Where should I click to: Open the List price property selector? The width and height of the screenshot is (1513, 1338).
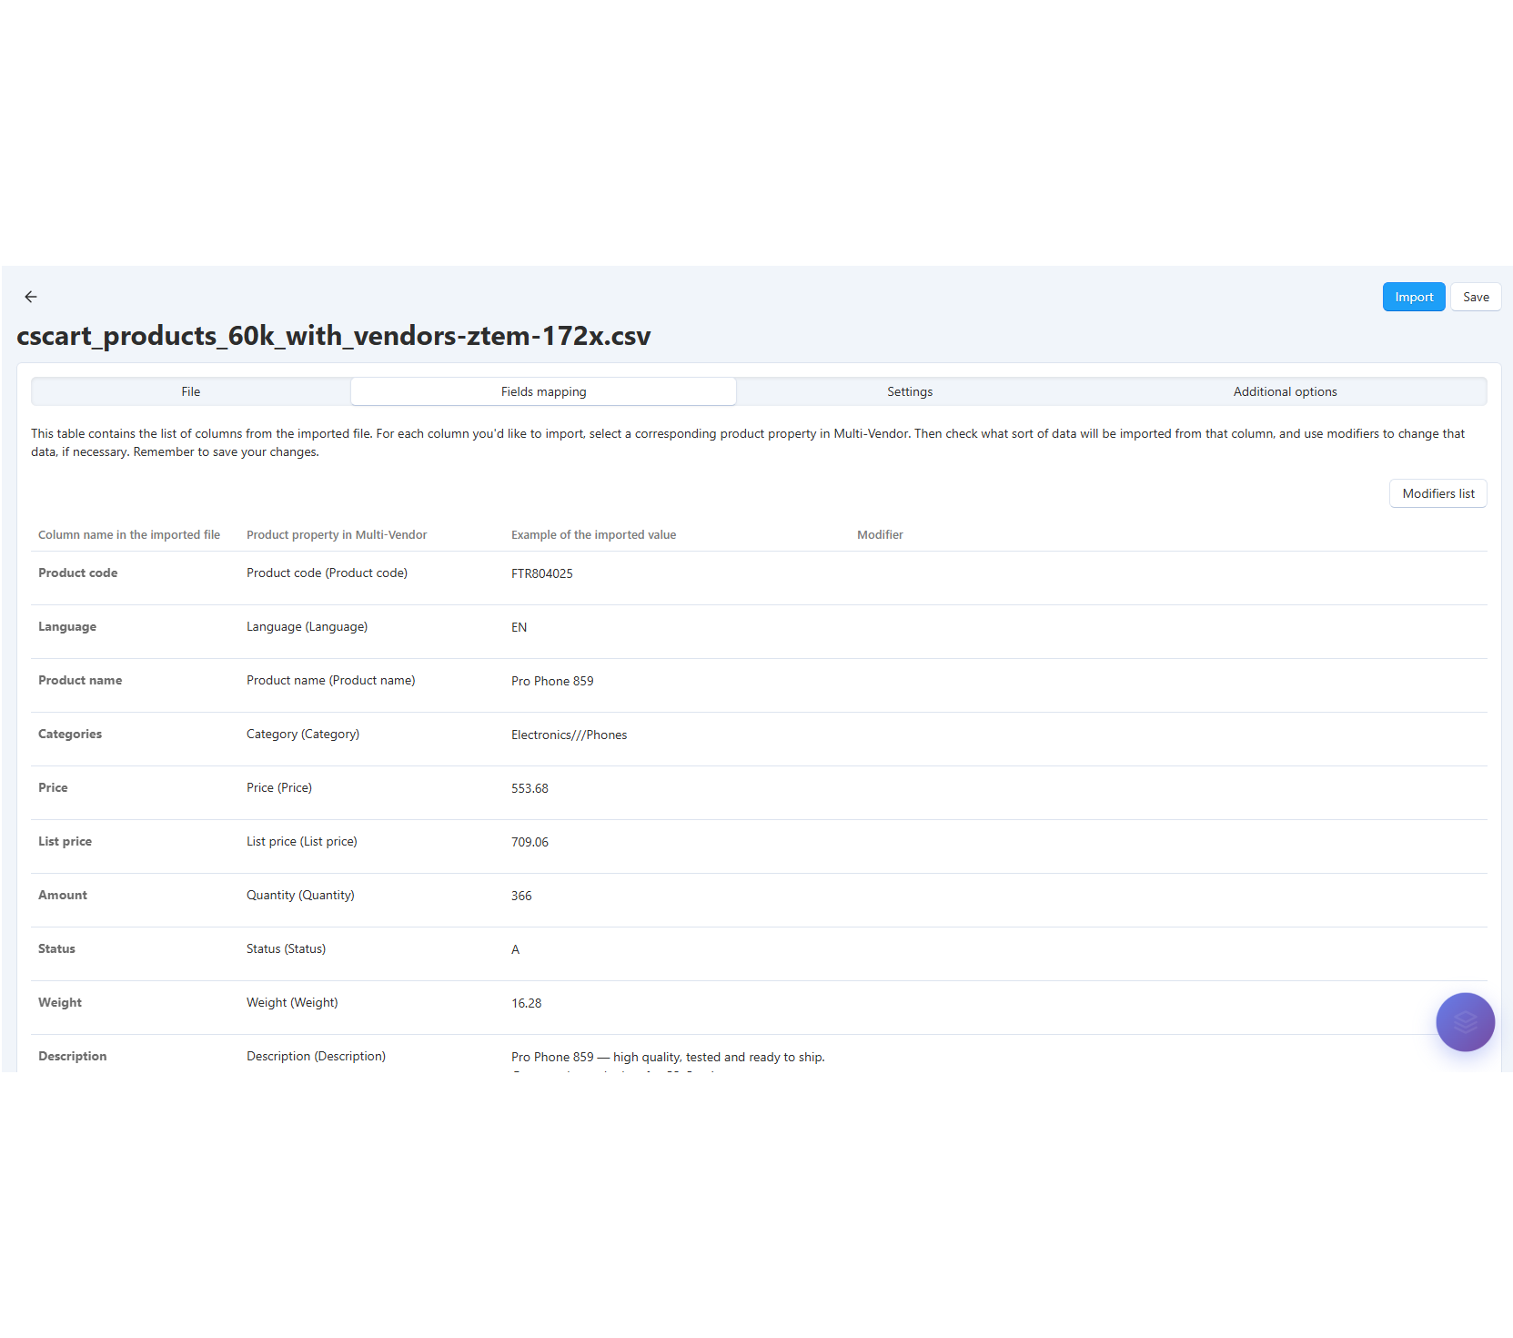[x=301, y=841]
